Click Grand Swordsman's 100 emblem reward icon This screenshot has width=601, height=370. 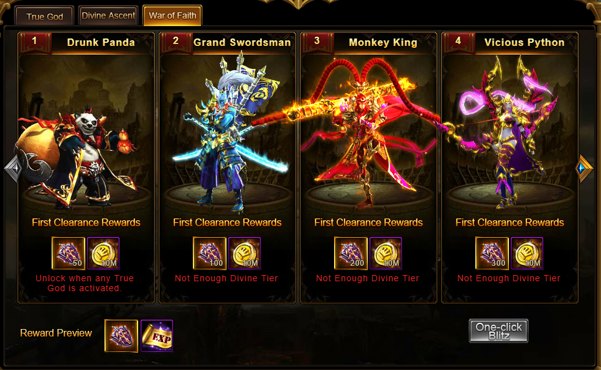(209, 253)
